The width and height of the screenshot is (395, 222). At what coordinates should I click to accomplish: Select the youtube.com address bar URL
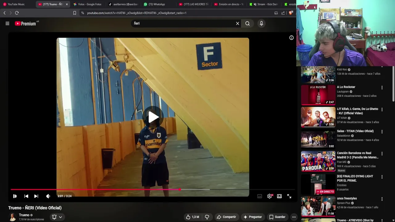[137, 13]
